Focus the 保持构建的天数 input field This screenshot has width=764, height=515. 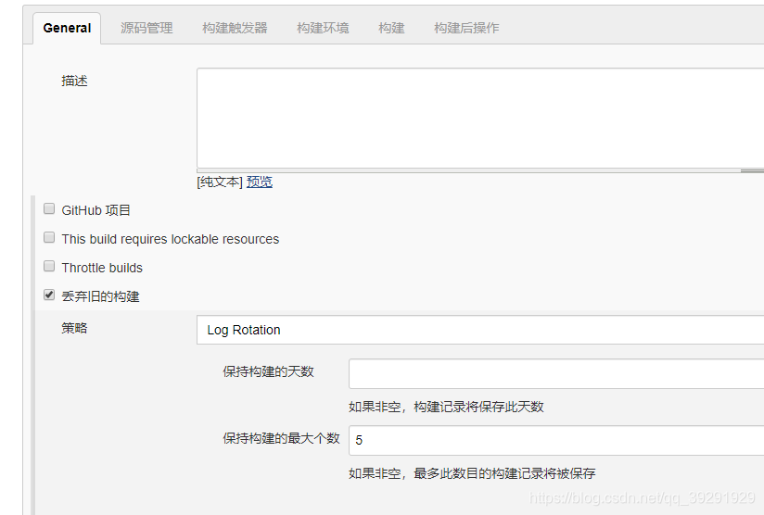pos(556,374)
